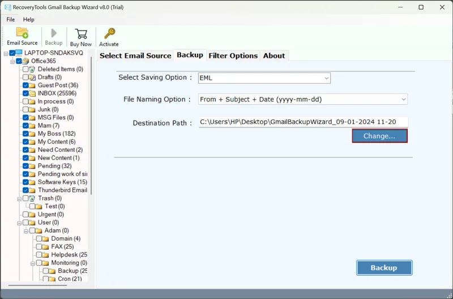Click the Cron folder icon
453x299 pixels.
(x=52, y=279)
